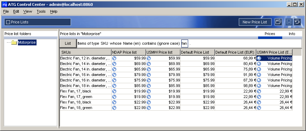
Task: Open the Help menu
Action: click(54, 11)
